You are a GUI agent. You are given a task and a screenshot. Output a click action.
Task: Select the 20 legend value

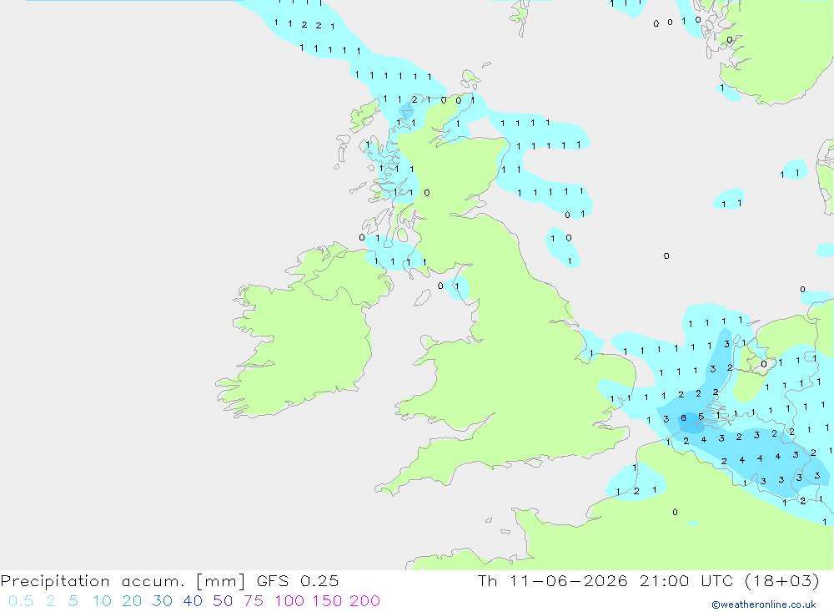pos(132,601)
